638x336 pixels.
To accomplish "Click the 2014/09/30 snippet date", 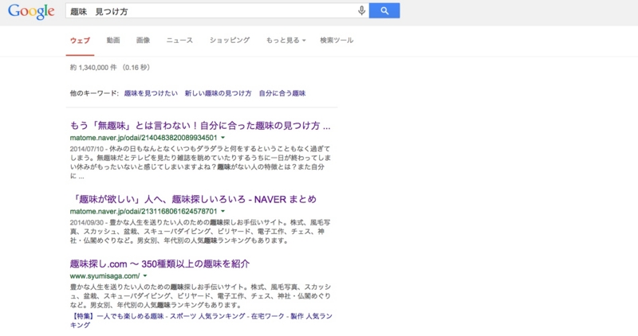I will point(87,222).
